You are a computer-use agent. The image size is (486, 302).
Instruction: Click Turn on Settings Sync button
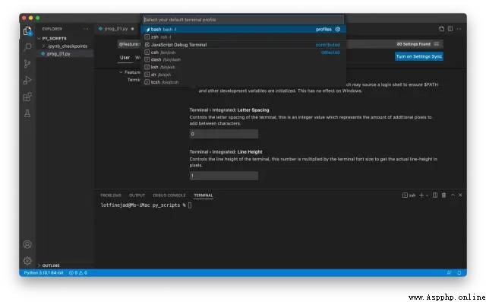(419, 56)
